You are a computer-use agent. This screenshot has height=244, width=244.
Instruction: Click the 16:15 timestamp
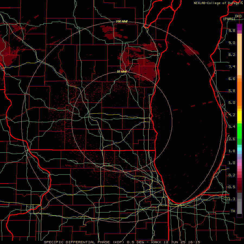pos(194,242)
